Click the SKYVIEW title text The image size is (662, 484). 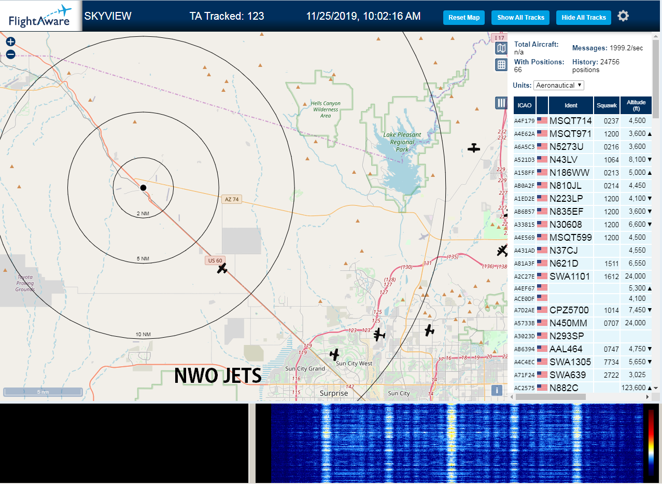108,16
